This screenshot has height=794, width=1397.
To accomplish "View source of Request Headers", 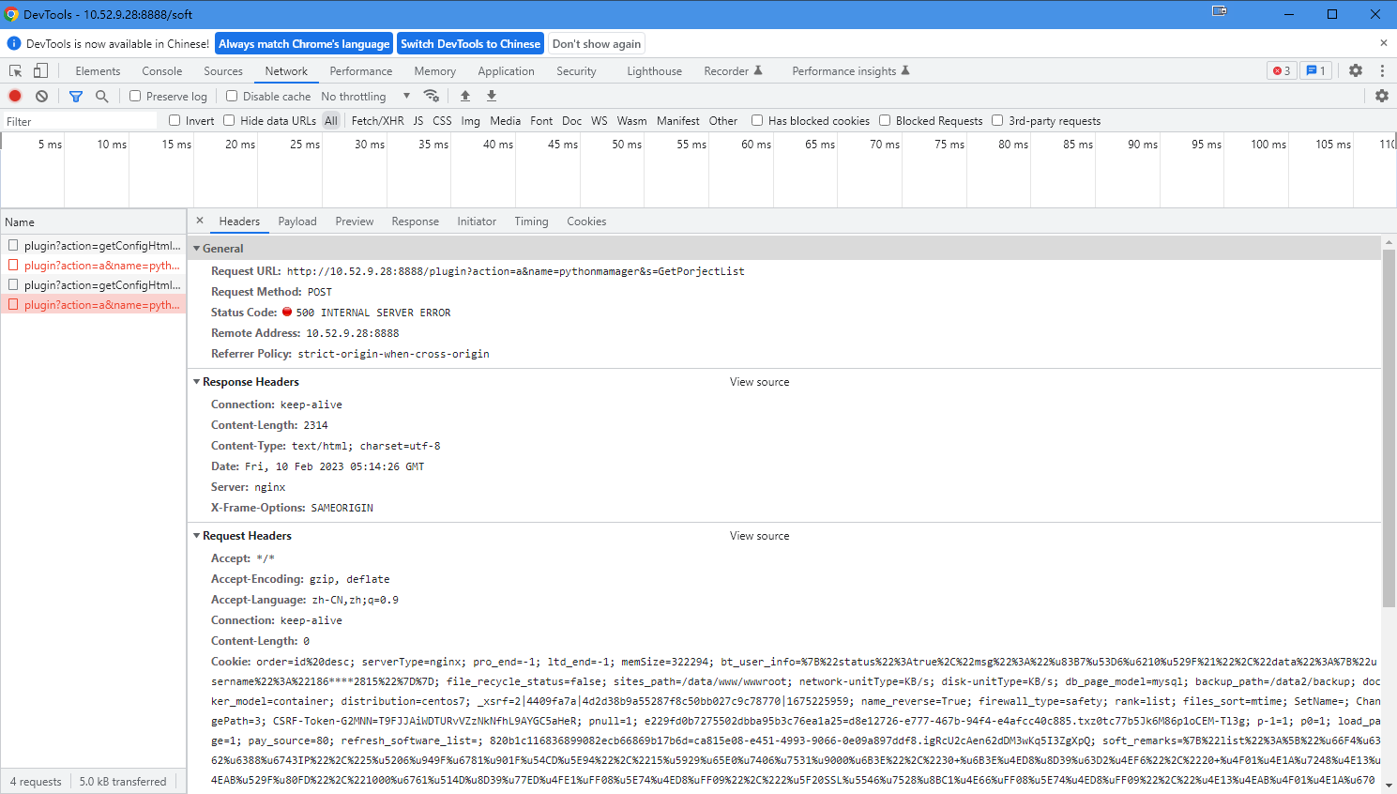I will 760,536.
